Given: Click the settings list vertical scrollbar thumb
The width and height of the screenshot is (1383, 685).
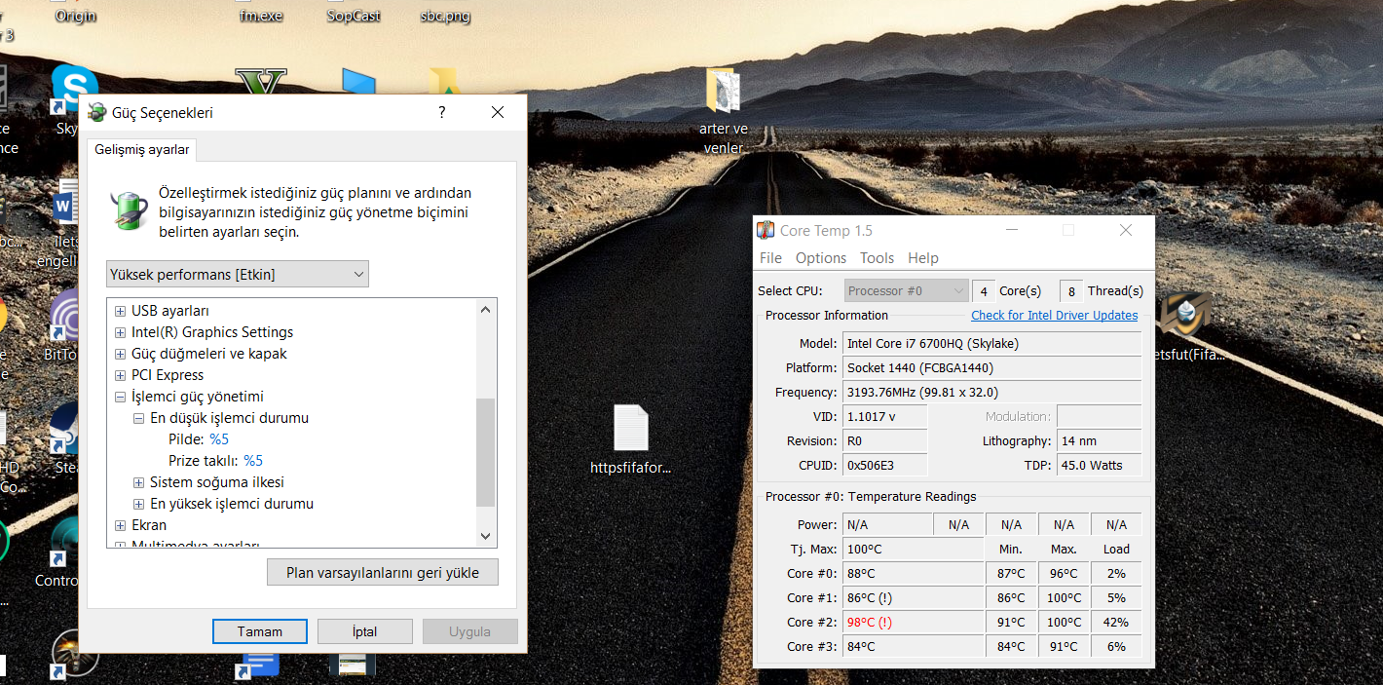Looking at the screenshot, I should [485, 451].
